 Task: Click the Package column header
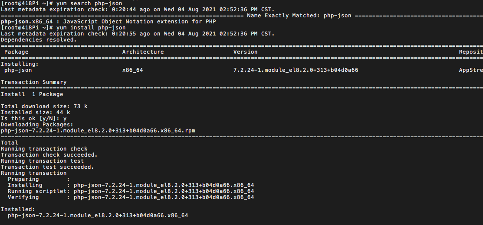[x=16, y=52]
